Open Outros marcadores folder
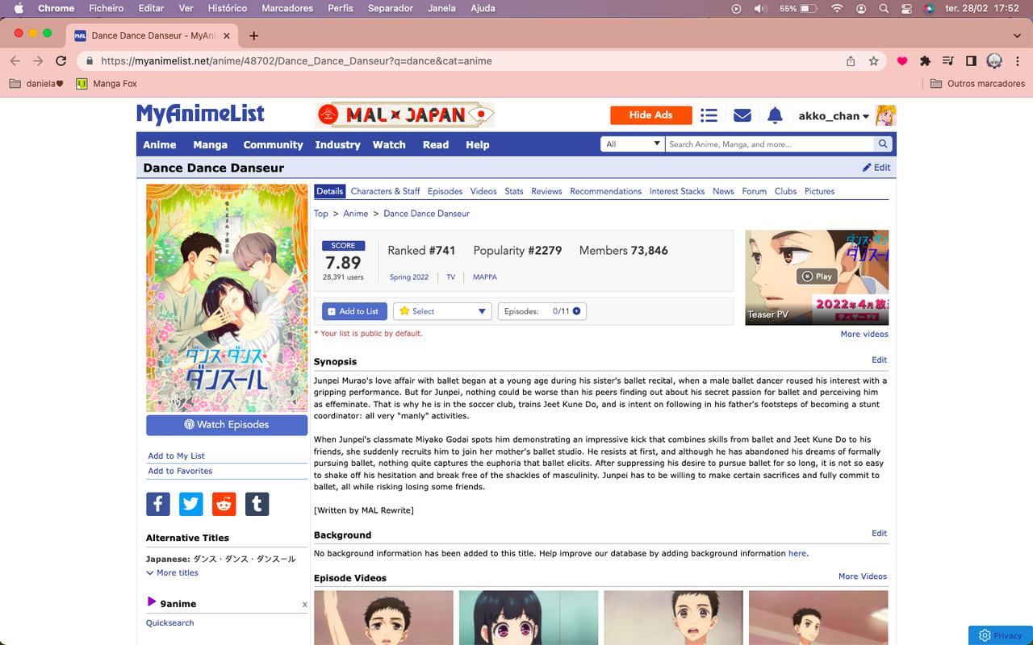The height and width of the screenshot is (645, 1033). [977, 83]
